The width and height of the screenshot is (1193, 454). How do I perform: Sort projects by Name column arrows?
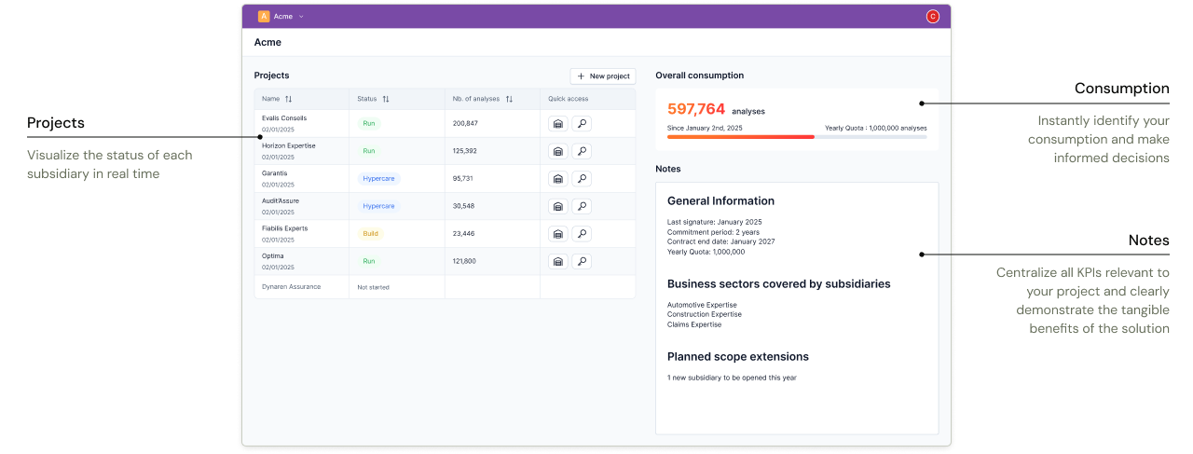(289, 99)
